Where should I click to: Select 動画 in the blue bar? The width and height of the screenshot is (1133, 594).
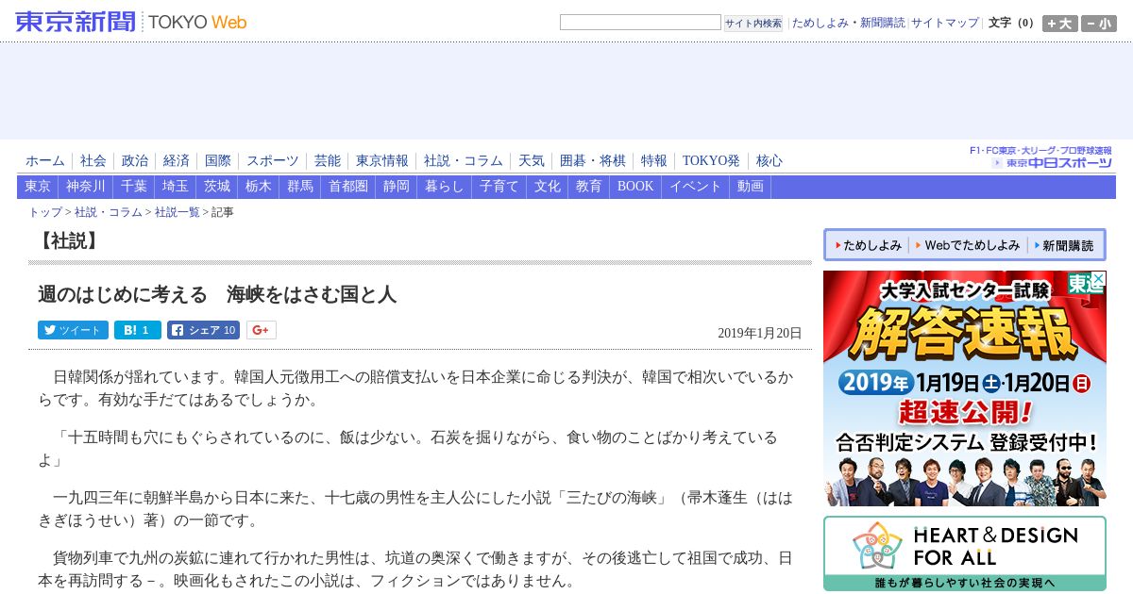tap(751, 187)
